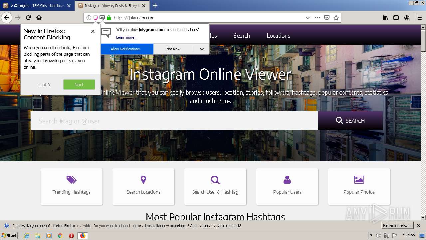This screenshot has height=240, width=426.
Task: Open the Action Center flag tray icon
Action: click(394, 236)
